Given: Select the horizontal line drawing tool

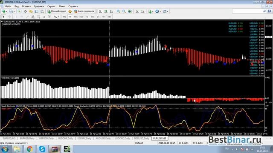Looking at the screenshot, I should point(22,17).
